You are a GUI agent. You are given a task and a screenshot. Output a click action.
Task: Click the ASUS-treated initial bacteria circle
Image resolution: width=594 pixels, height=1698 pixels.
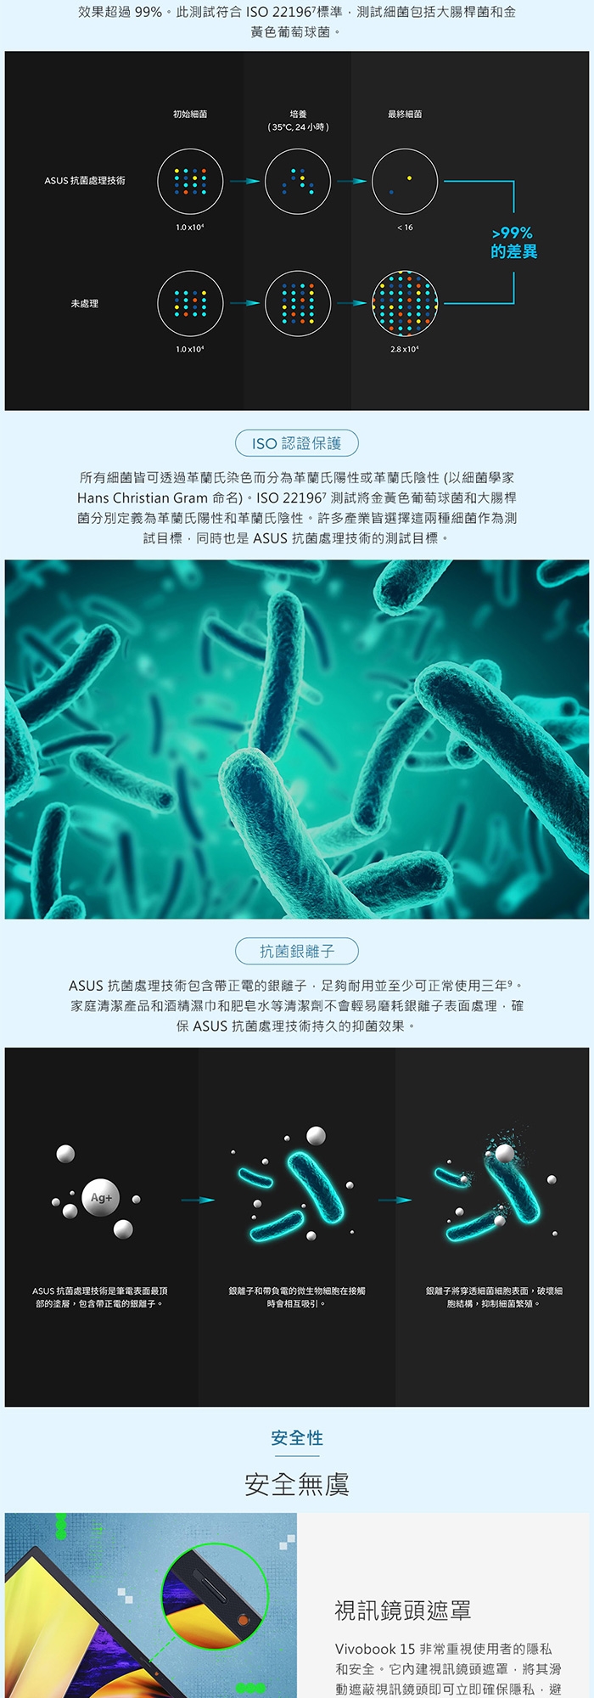click(190, 181)
